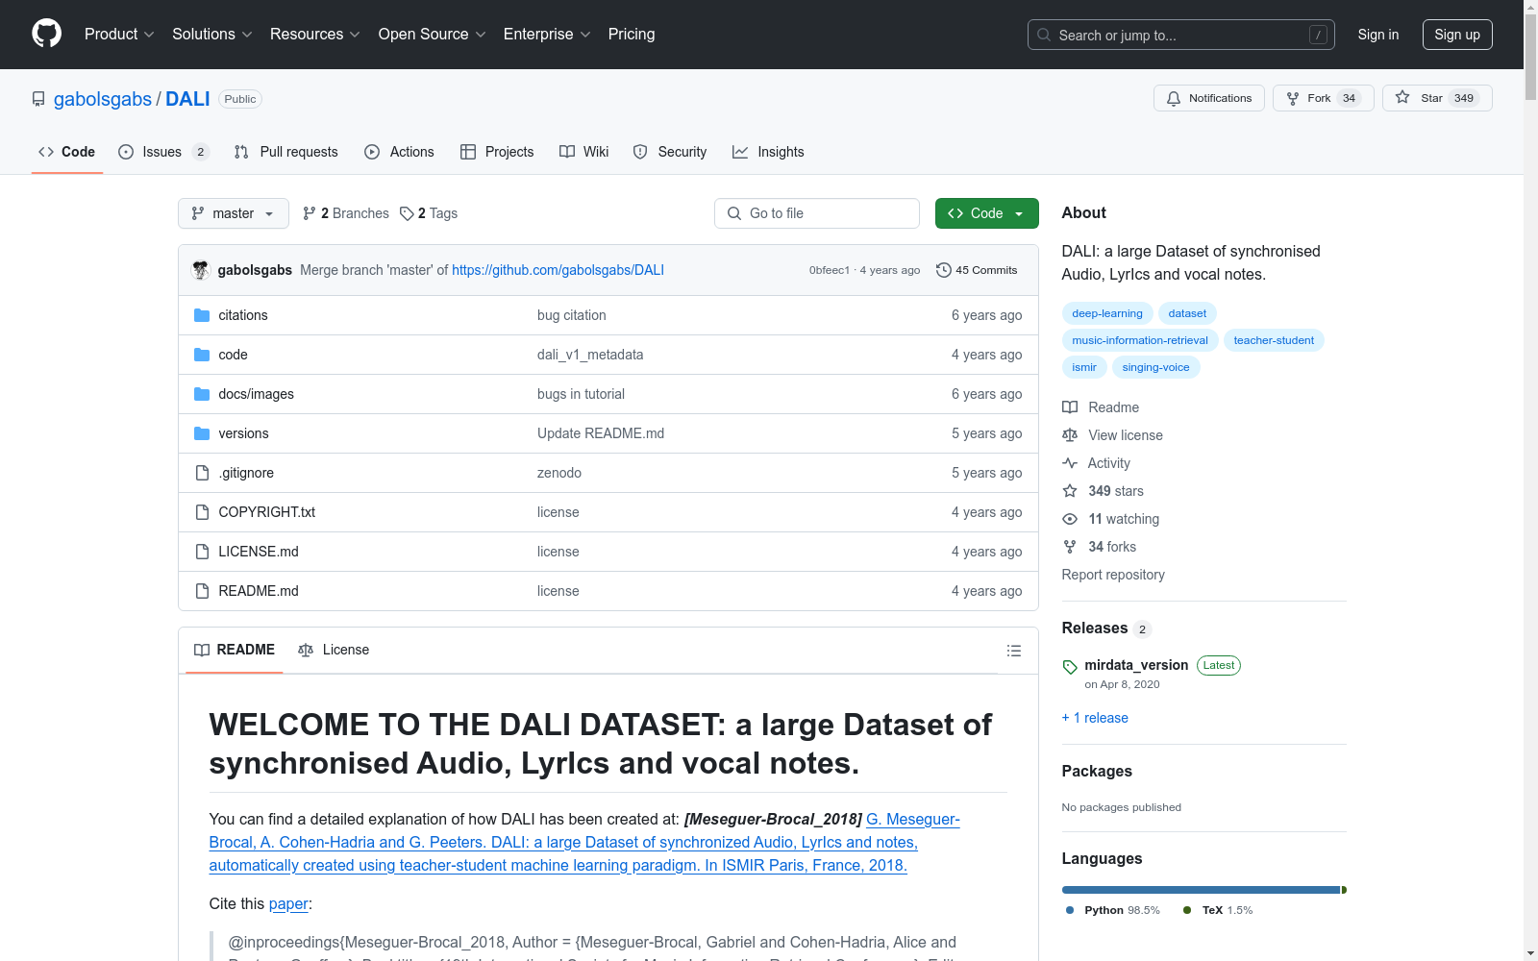Click the Sign up button

point(1457,35)
